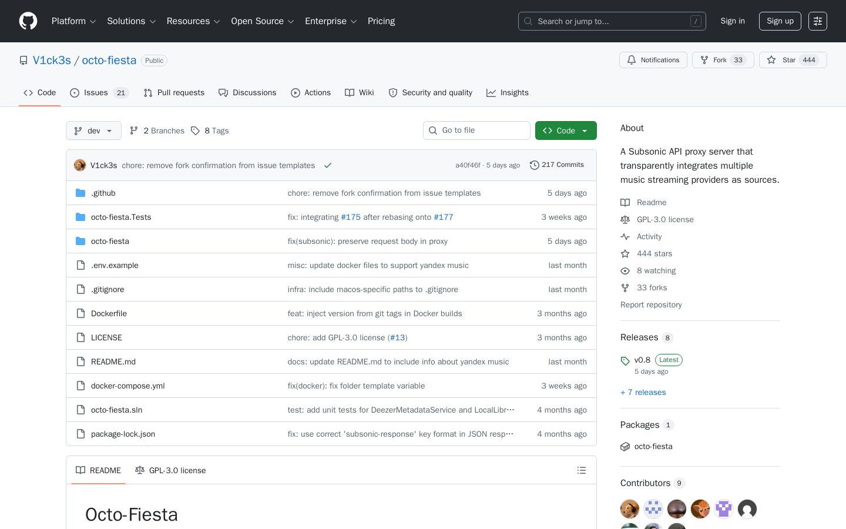Open the V1ck3s owner link
The image size is (846, 529).
(52, 61)
